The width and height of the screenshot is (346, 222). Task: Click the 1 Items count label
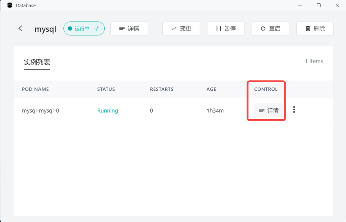click(x=314, y=61)
